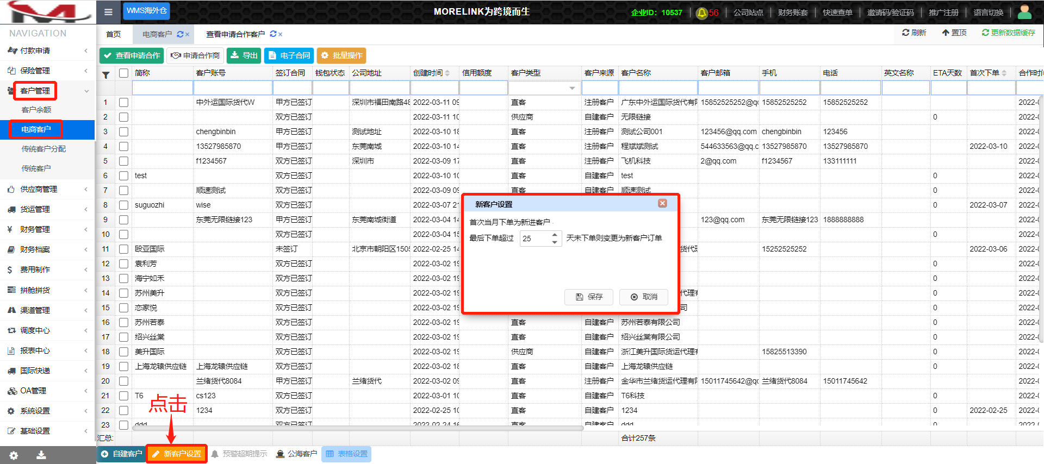Click the hamburger menu toggle icon
The width and height of the screenshot is (1044, 464).
(108, 12)
